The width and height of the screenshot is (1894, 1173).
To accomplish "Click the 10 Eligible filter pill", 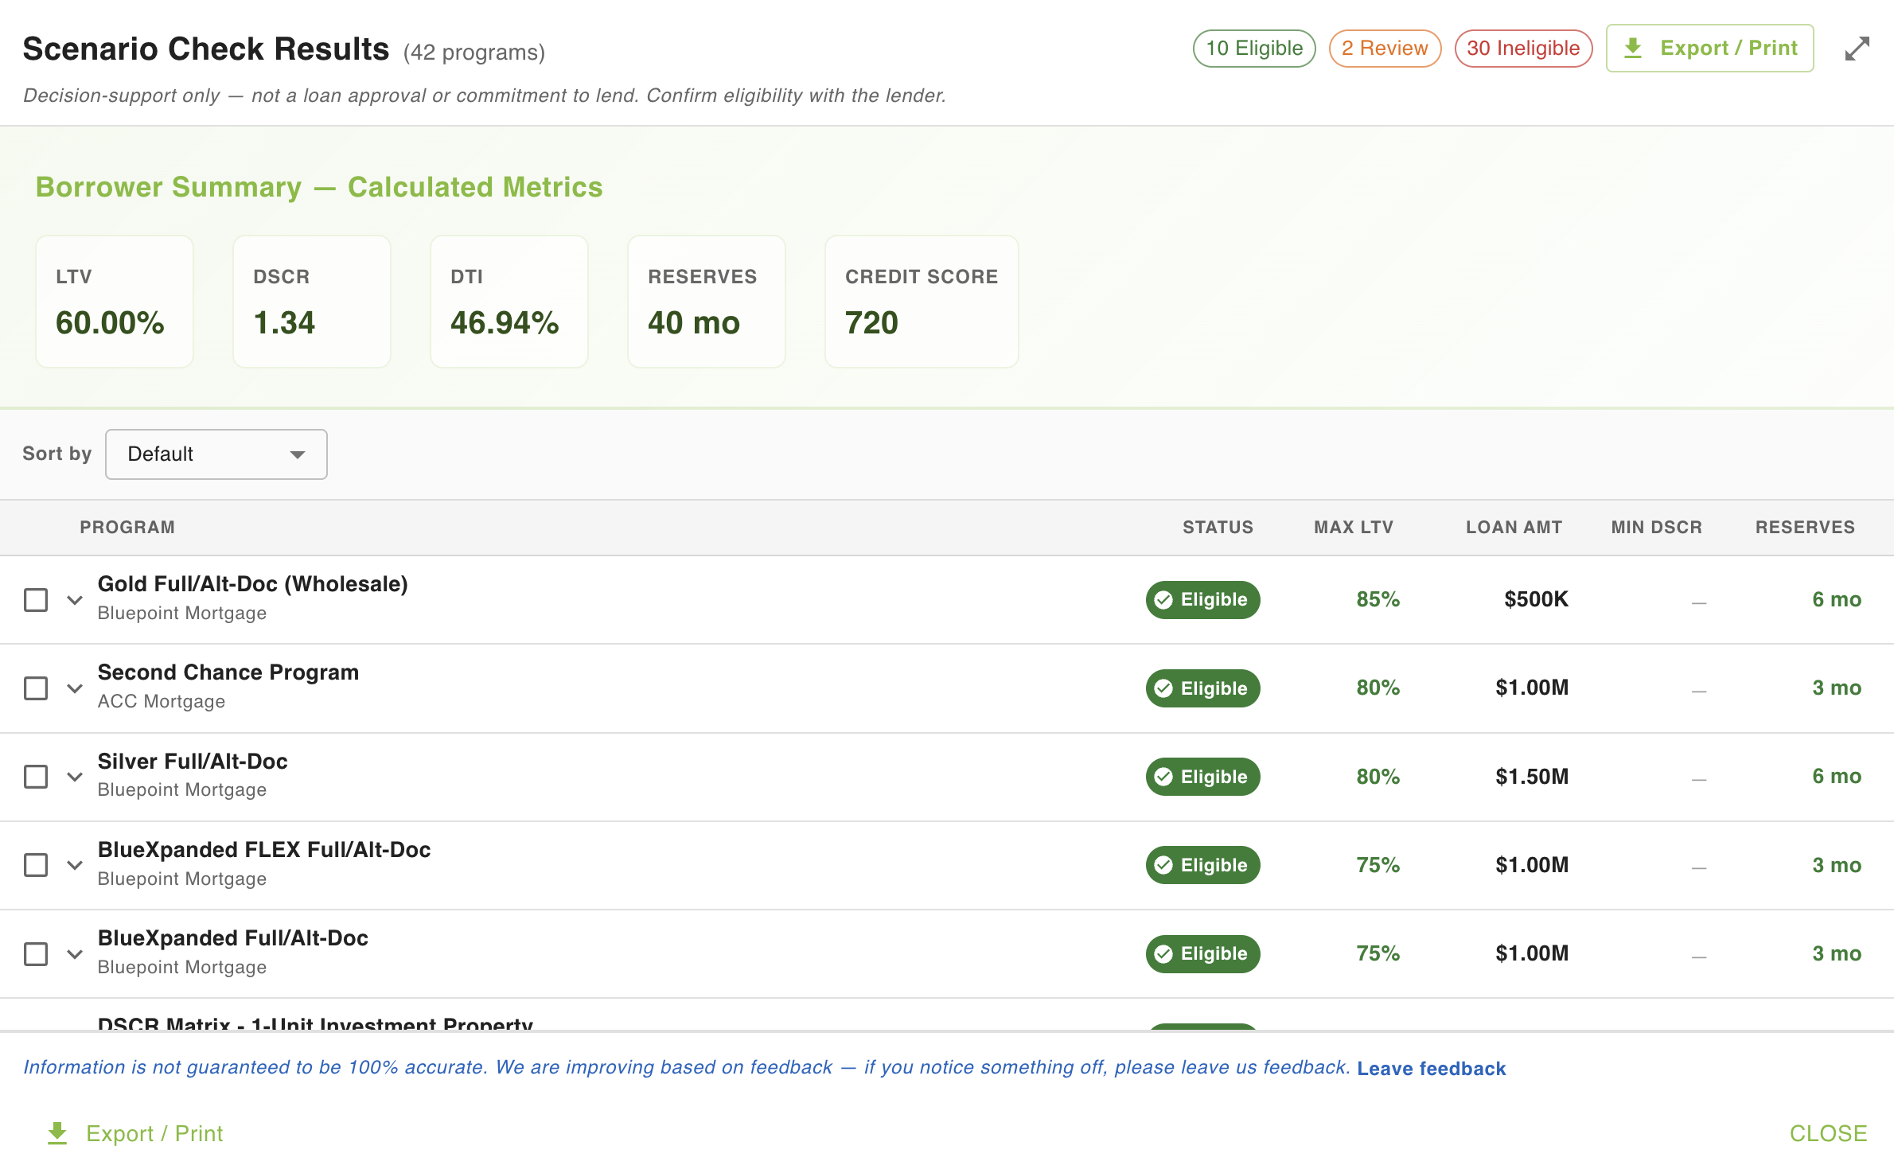I will click(x=1253, y=48).
